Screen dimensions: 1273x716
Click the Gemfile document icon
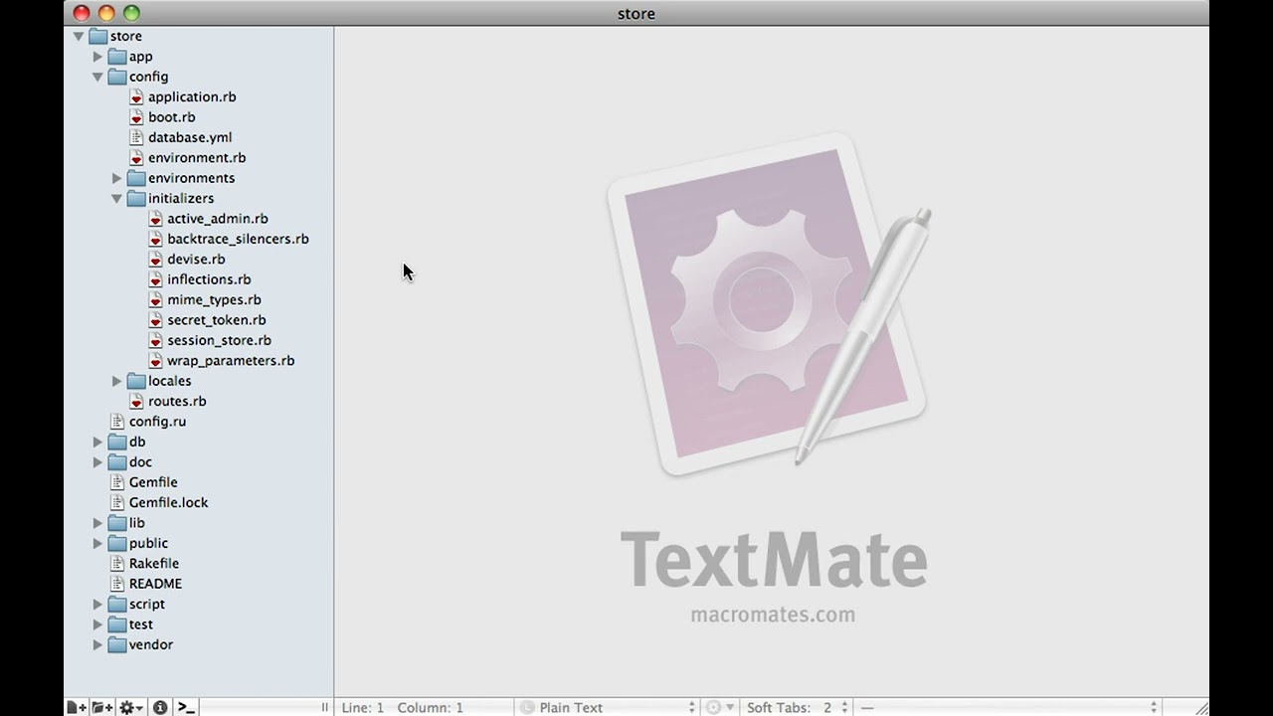click(x=117, y=482)
